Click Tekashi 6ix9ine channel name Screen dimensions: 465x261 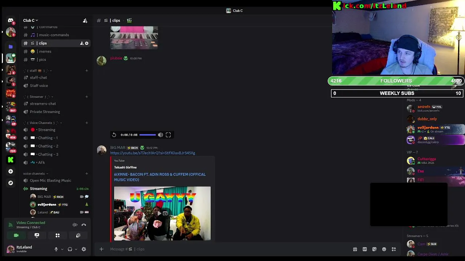coord(125,167)
